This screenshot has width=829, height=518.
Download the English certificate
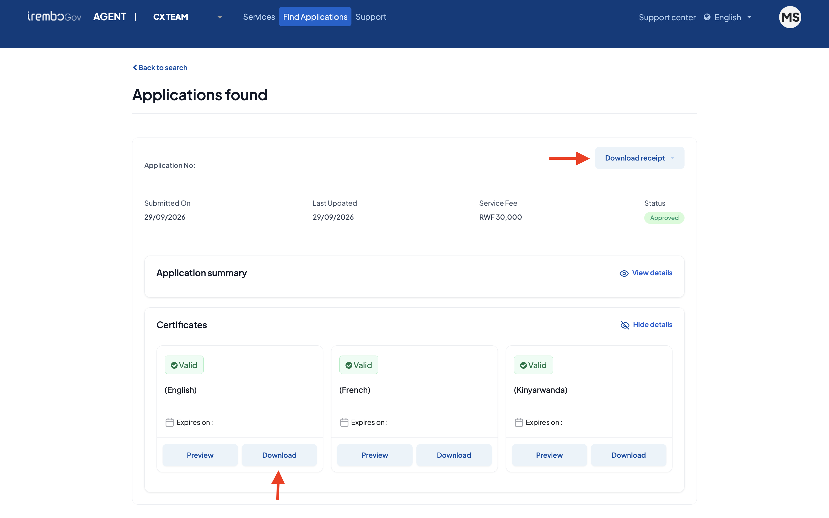(279, 455)
